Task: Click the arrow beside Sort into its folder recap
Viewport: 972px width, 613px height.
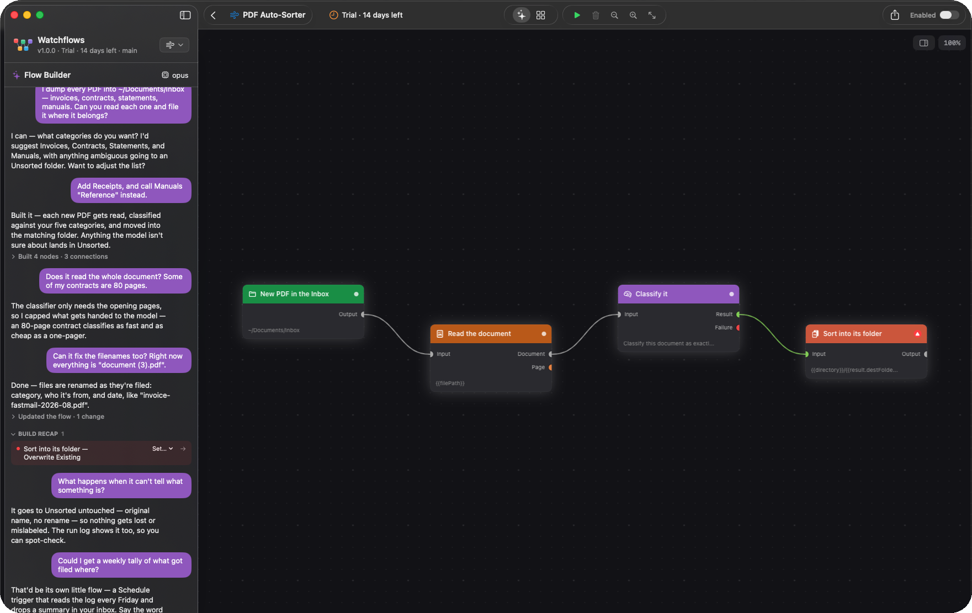Action: [x=183, y=449]
